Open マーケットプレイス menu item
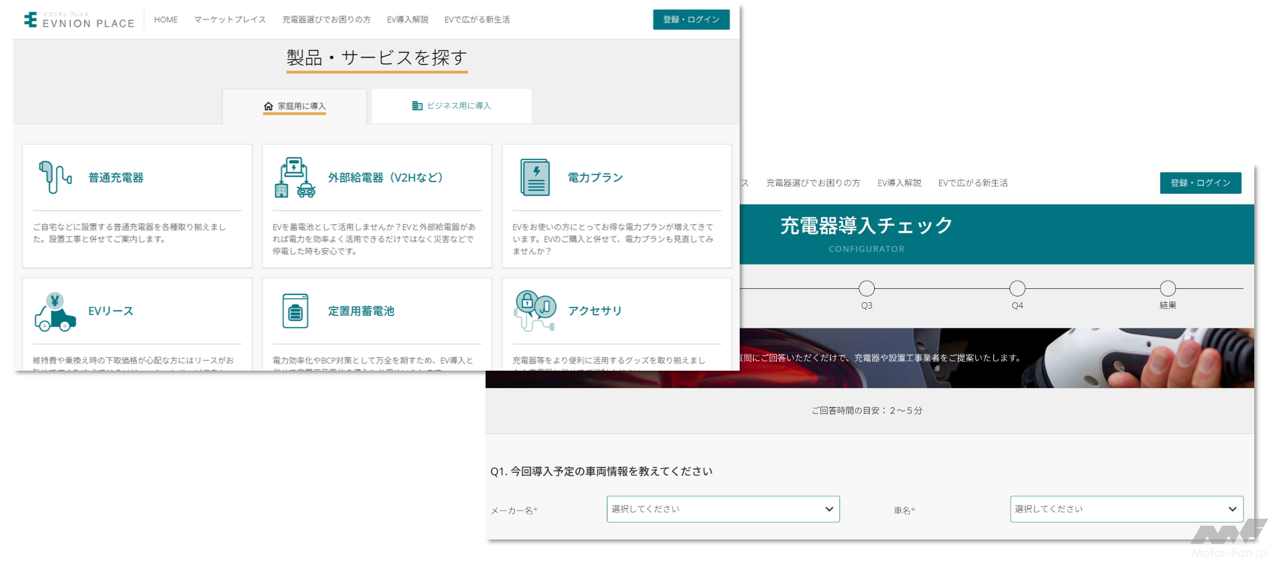This screenshot has width=1274, height=565. (230, 20)
